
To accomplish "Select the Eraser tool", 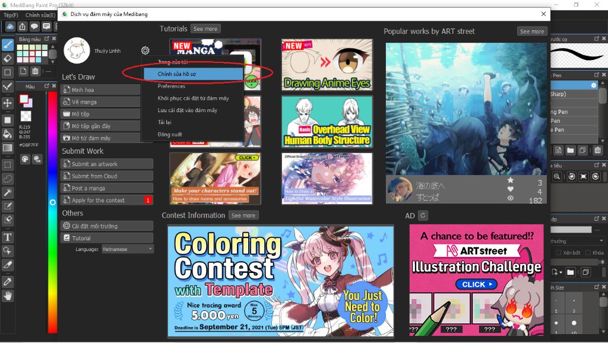I will [8, 59].
